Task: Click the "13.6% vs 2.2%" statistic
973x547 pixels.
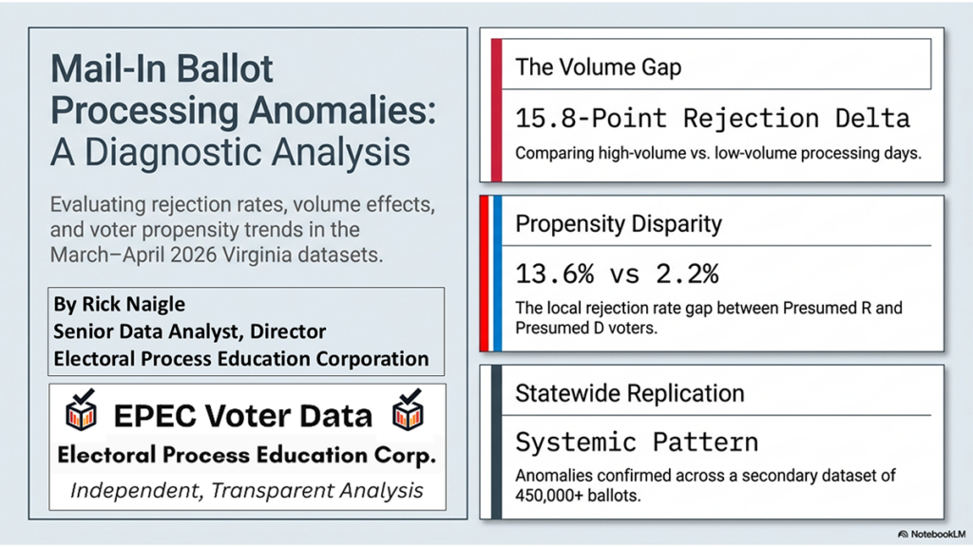Action: click(617, 274)
